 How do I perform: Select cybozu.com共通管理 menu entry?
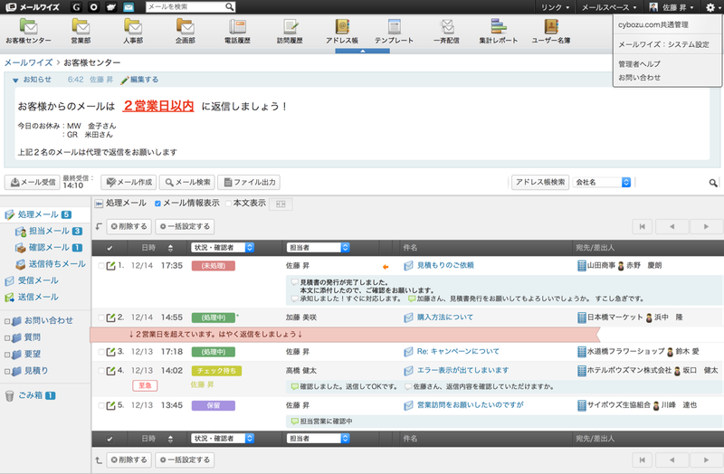coord(653,25)
